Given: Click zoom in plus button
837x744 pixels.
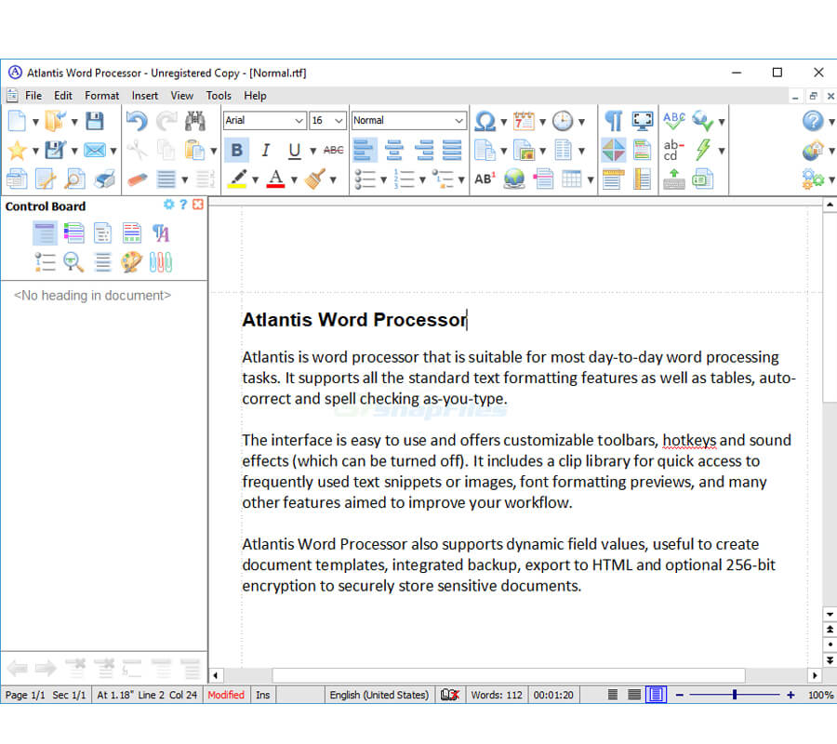Looking at the screenshot, I should click(x=790, y=695).
